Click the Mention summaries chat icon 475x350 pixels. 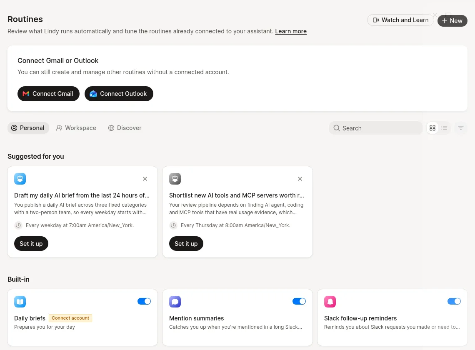175,302
